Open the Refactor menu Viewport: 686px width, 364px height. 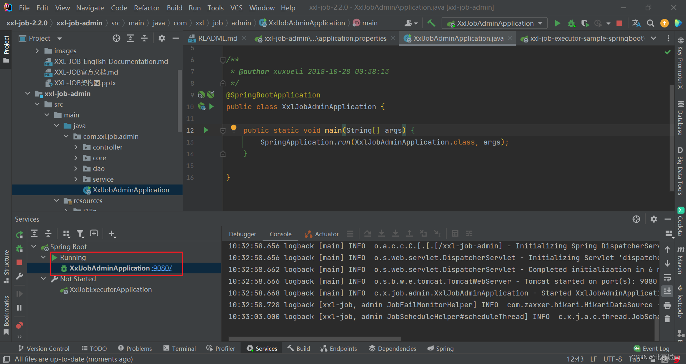point(146,7)
